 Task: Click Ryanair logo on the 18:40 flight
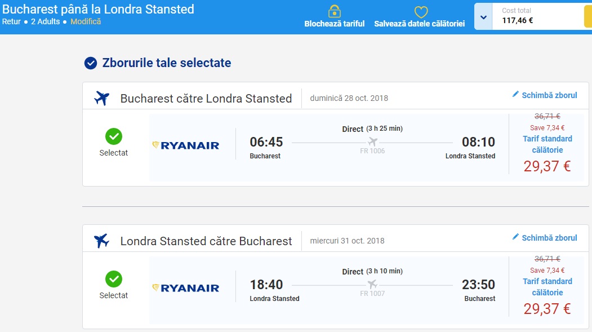click(186, 288)
